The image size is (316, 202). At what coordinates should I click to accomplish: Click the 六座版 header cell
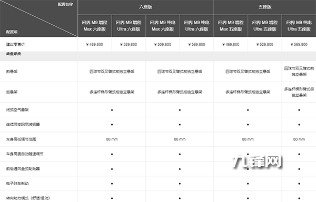pyautogui.click(x=145, y=7)
